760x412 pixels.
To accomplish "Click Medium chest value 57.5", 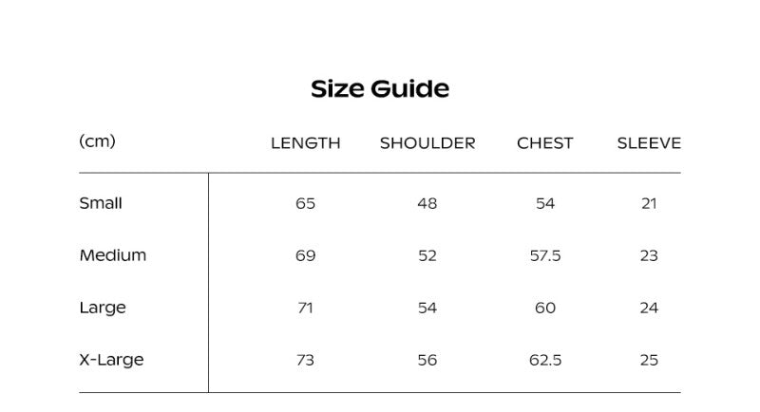I will coord(545,255).
